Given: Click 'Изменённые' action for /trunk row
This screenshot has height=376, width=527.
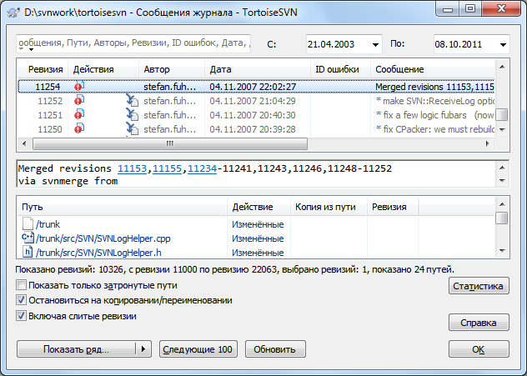Looking at the screenshot, I should 258,224.
